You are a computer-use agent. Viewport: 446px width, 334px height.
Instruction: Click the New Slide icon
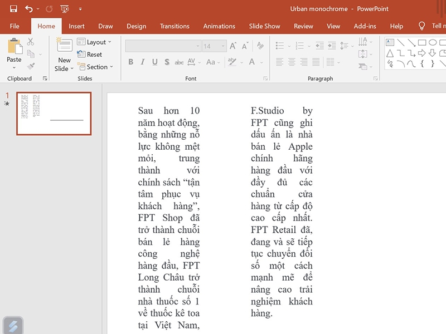(x=65, y=45)
